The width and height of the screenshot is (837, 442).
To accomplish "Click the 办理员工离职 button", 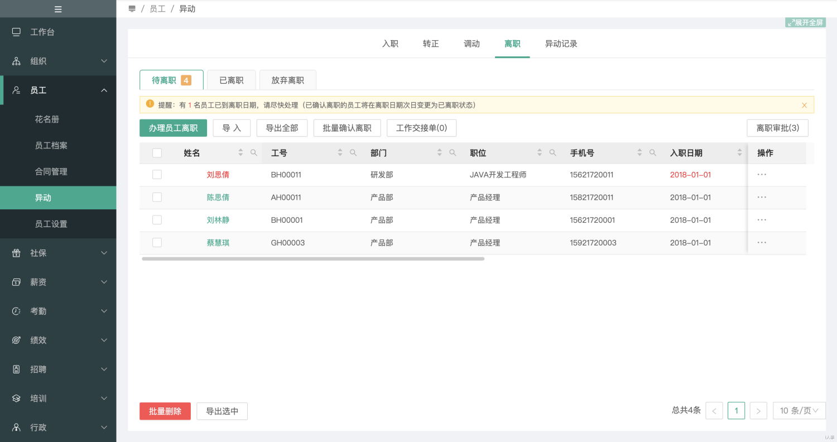I will point(173,128).
